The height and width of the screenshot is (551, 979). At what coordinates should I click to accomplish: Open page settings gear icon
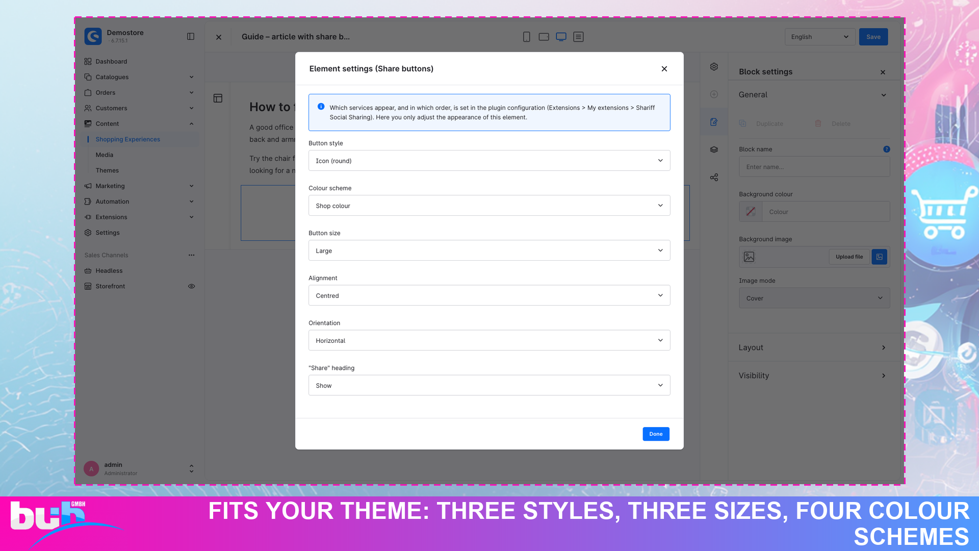(x=714, y=67)
